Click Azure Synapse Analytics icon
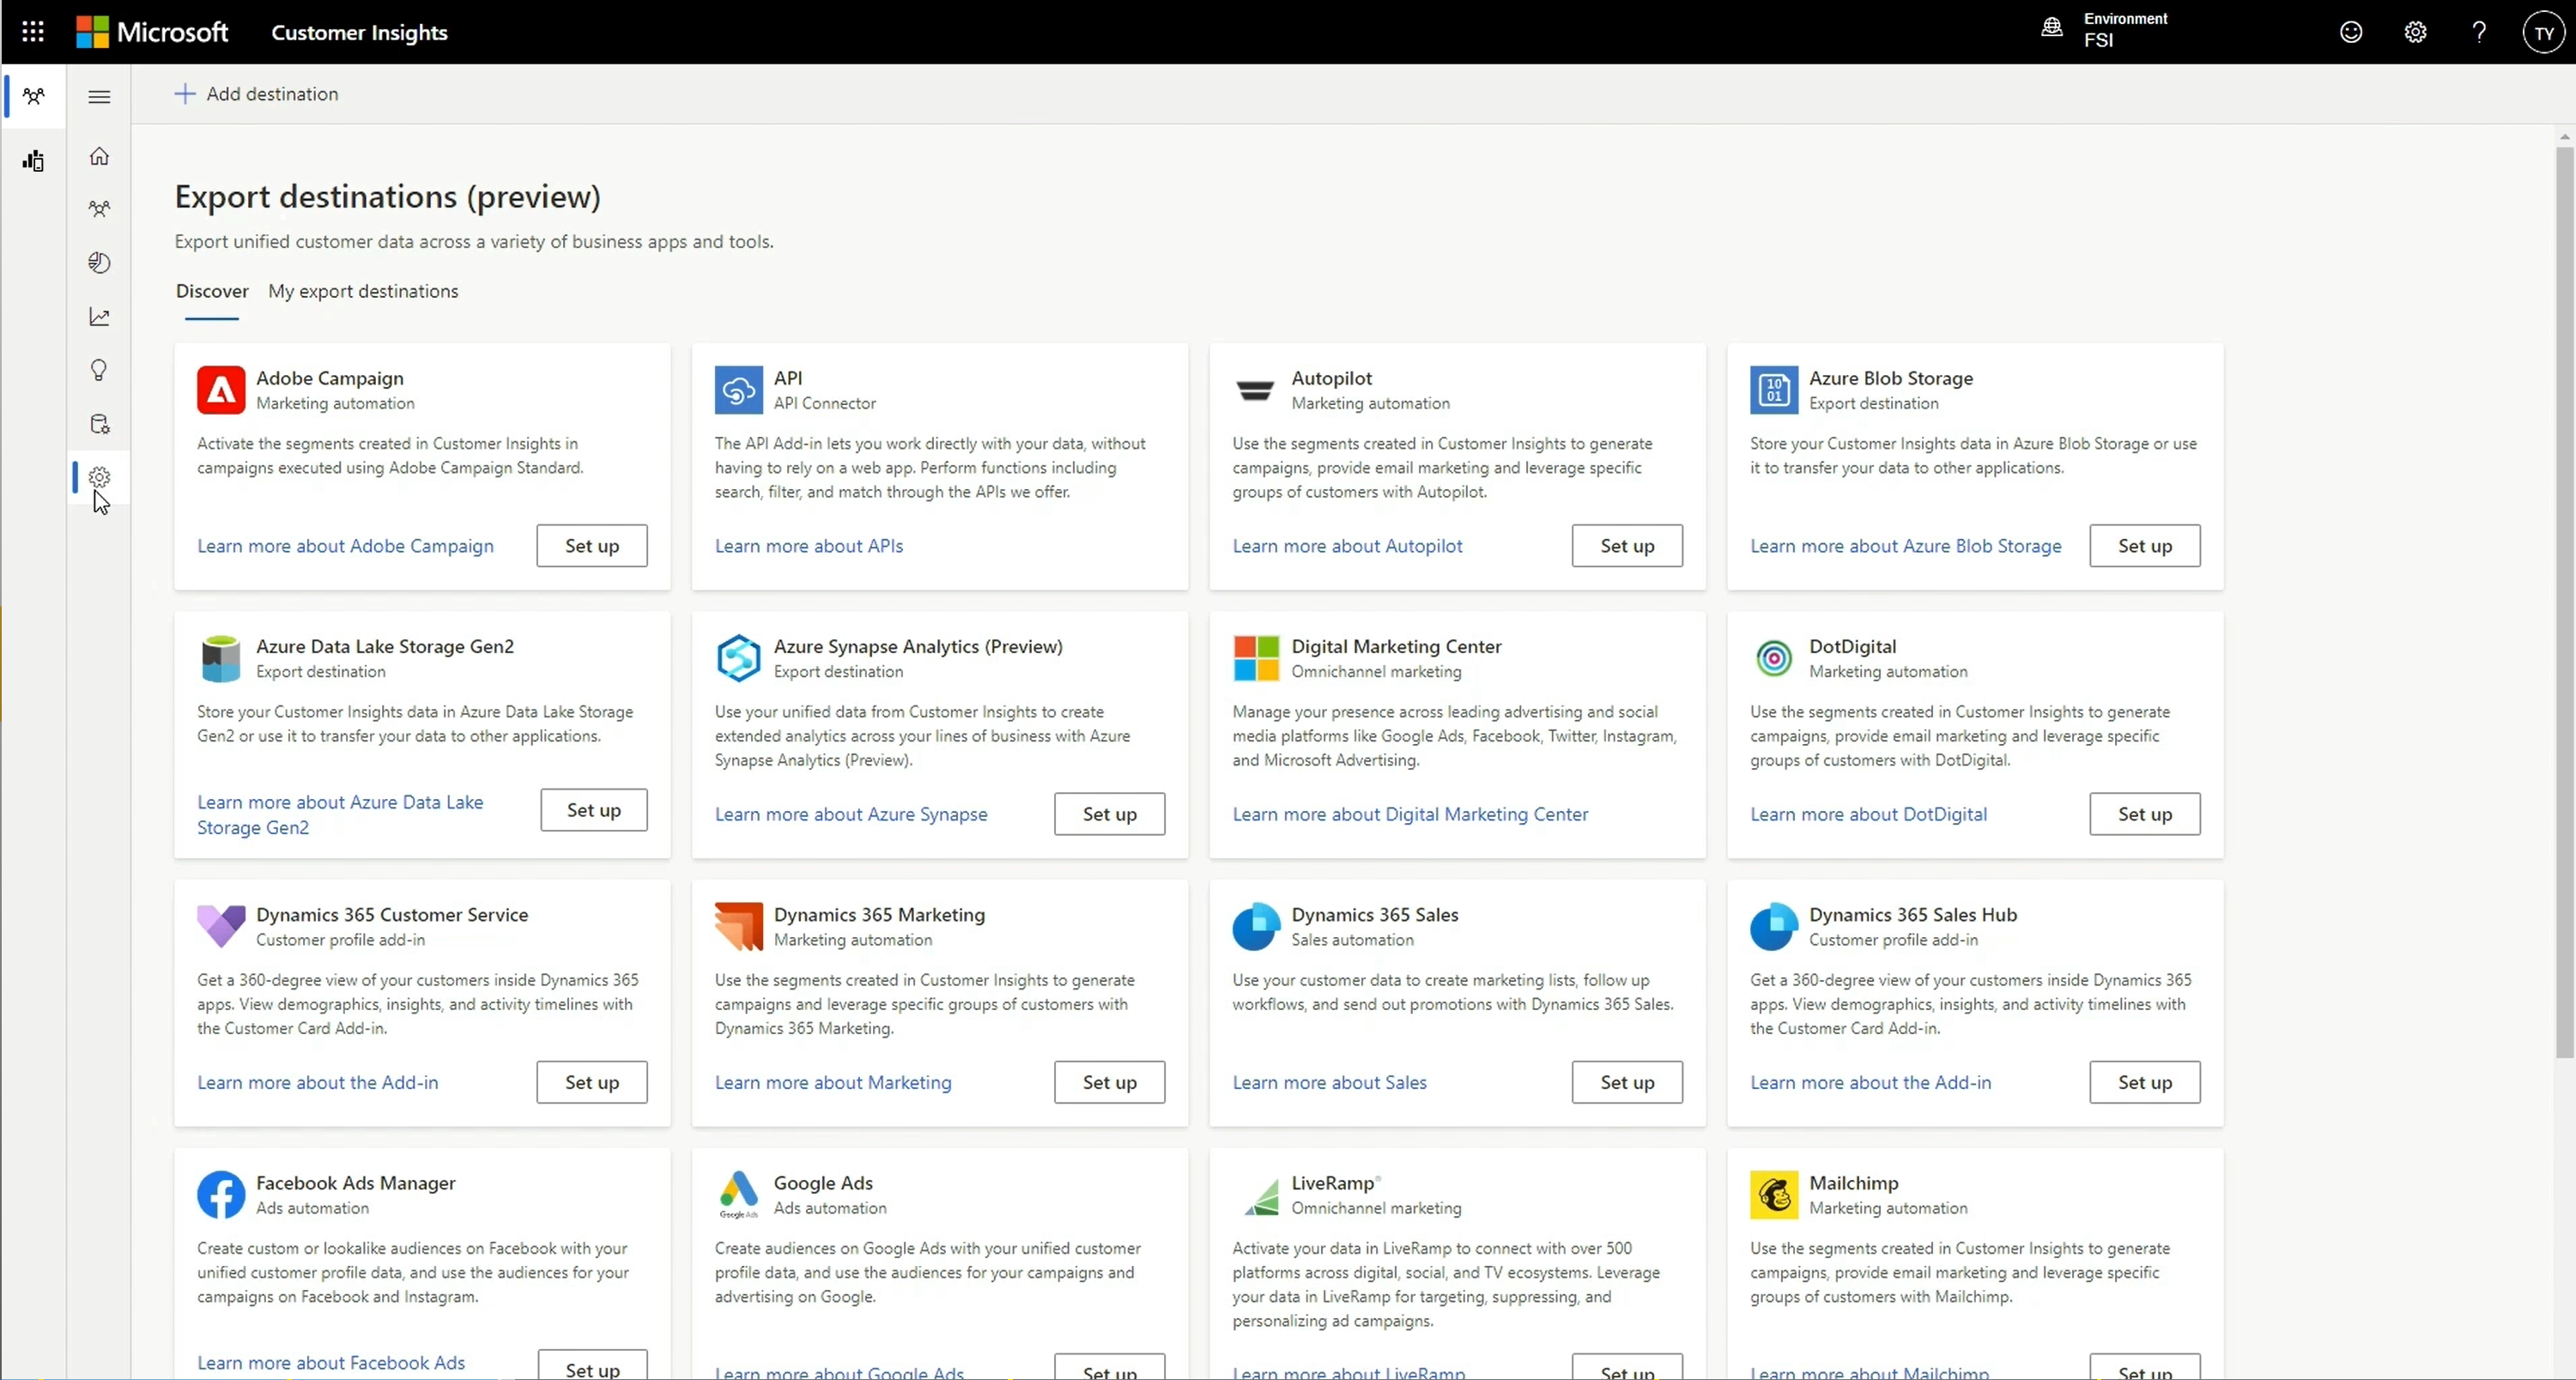 739,658
